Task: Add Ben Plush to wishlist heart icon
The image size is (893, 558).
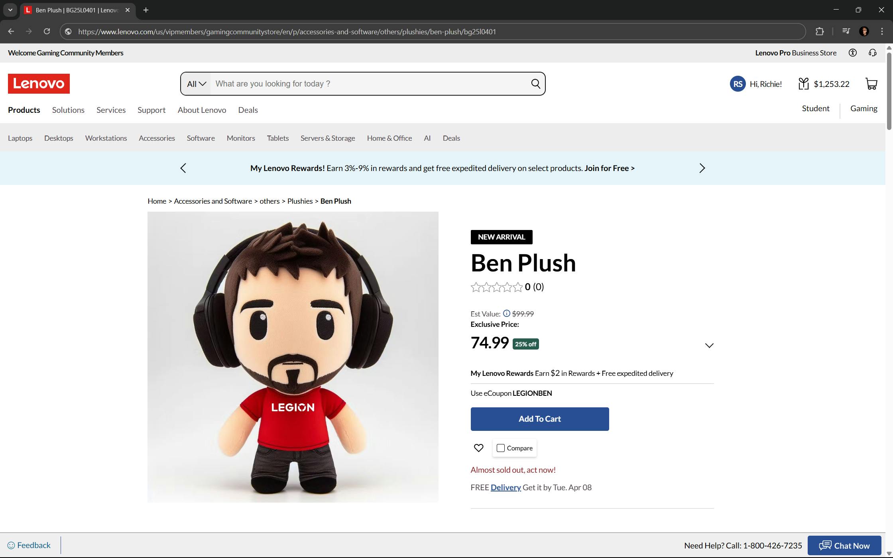Action: click(478, 448)
